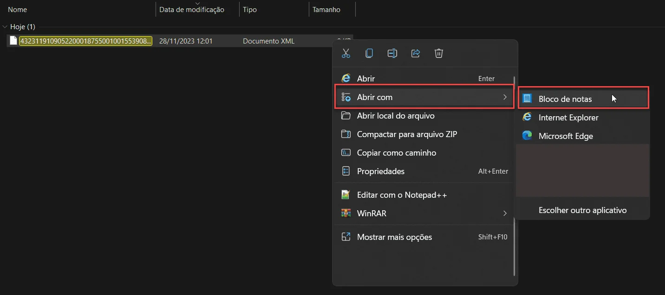The height and width of the screenshot is (295, 665).
Task: Click the Internet Explorer icon next to Abrir
Action: pyautogui.click(x=346, y=79)
